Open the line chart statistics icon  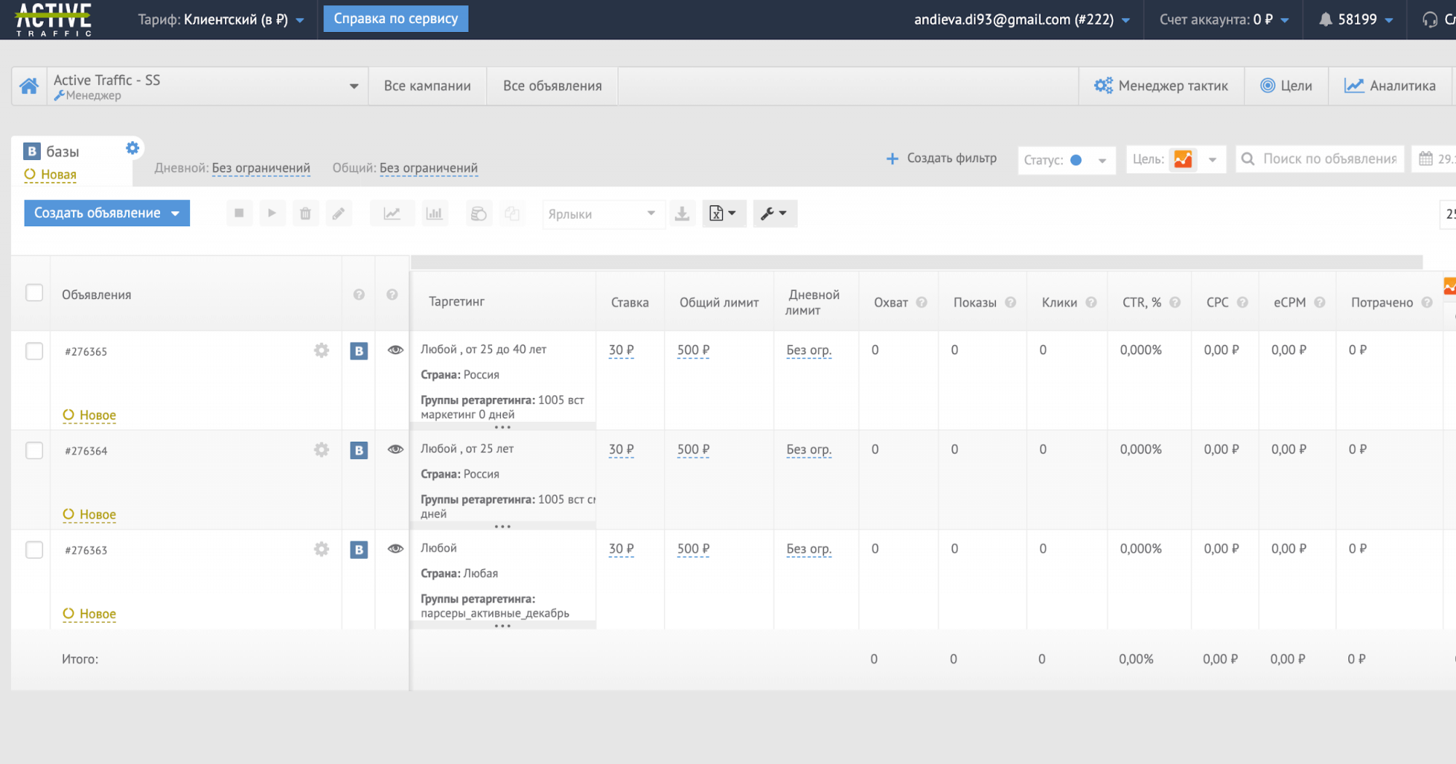(392, 214)
